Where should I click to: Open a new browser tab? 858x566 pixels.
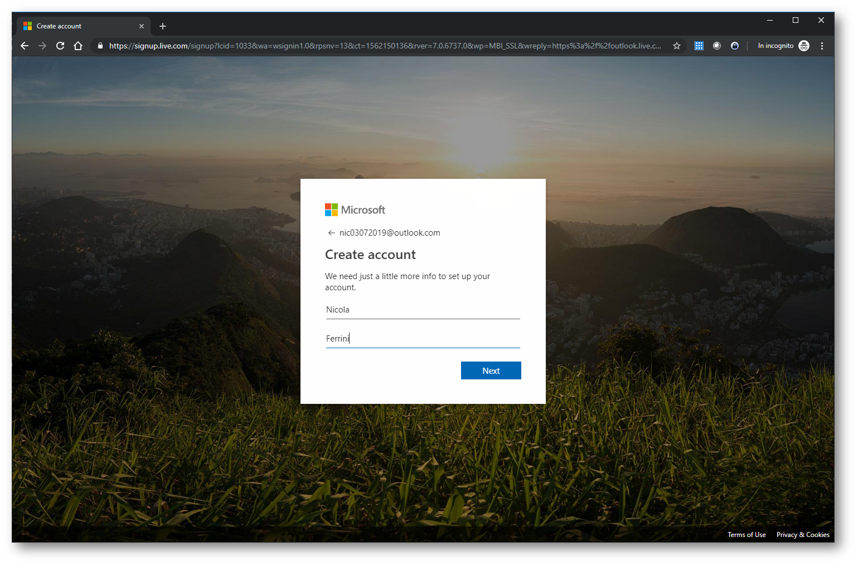(x=163, y=26)
